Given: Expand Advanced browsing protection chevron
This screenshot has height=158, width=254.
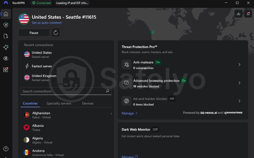Looking at the screenshot, I should click(239, 83).
